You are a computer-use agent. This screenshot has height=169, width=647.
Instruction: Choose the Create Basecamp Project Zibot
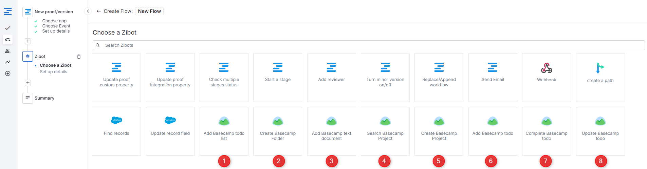point(439,131)
